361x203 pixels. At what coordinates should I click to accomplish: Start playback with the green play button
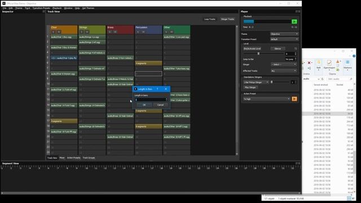(294, 21)
